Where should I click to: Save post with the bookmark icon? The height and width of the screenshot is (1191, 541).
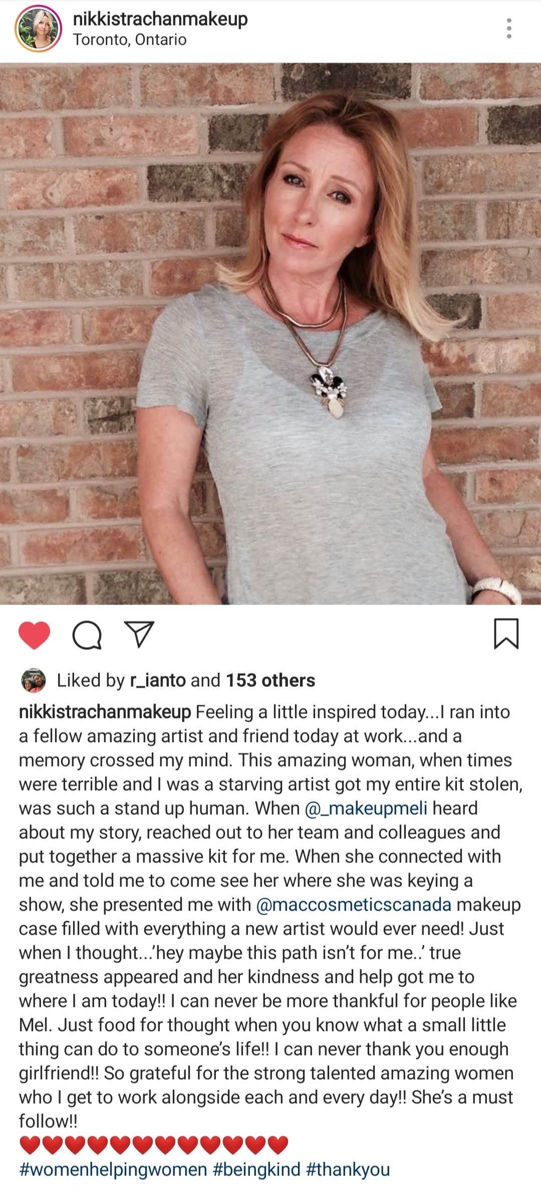pyautogui.click(x=506, y=634)
